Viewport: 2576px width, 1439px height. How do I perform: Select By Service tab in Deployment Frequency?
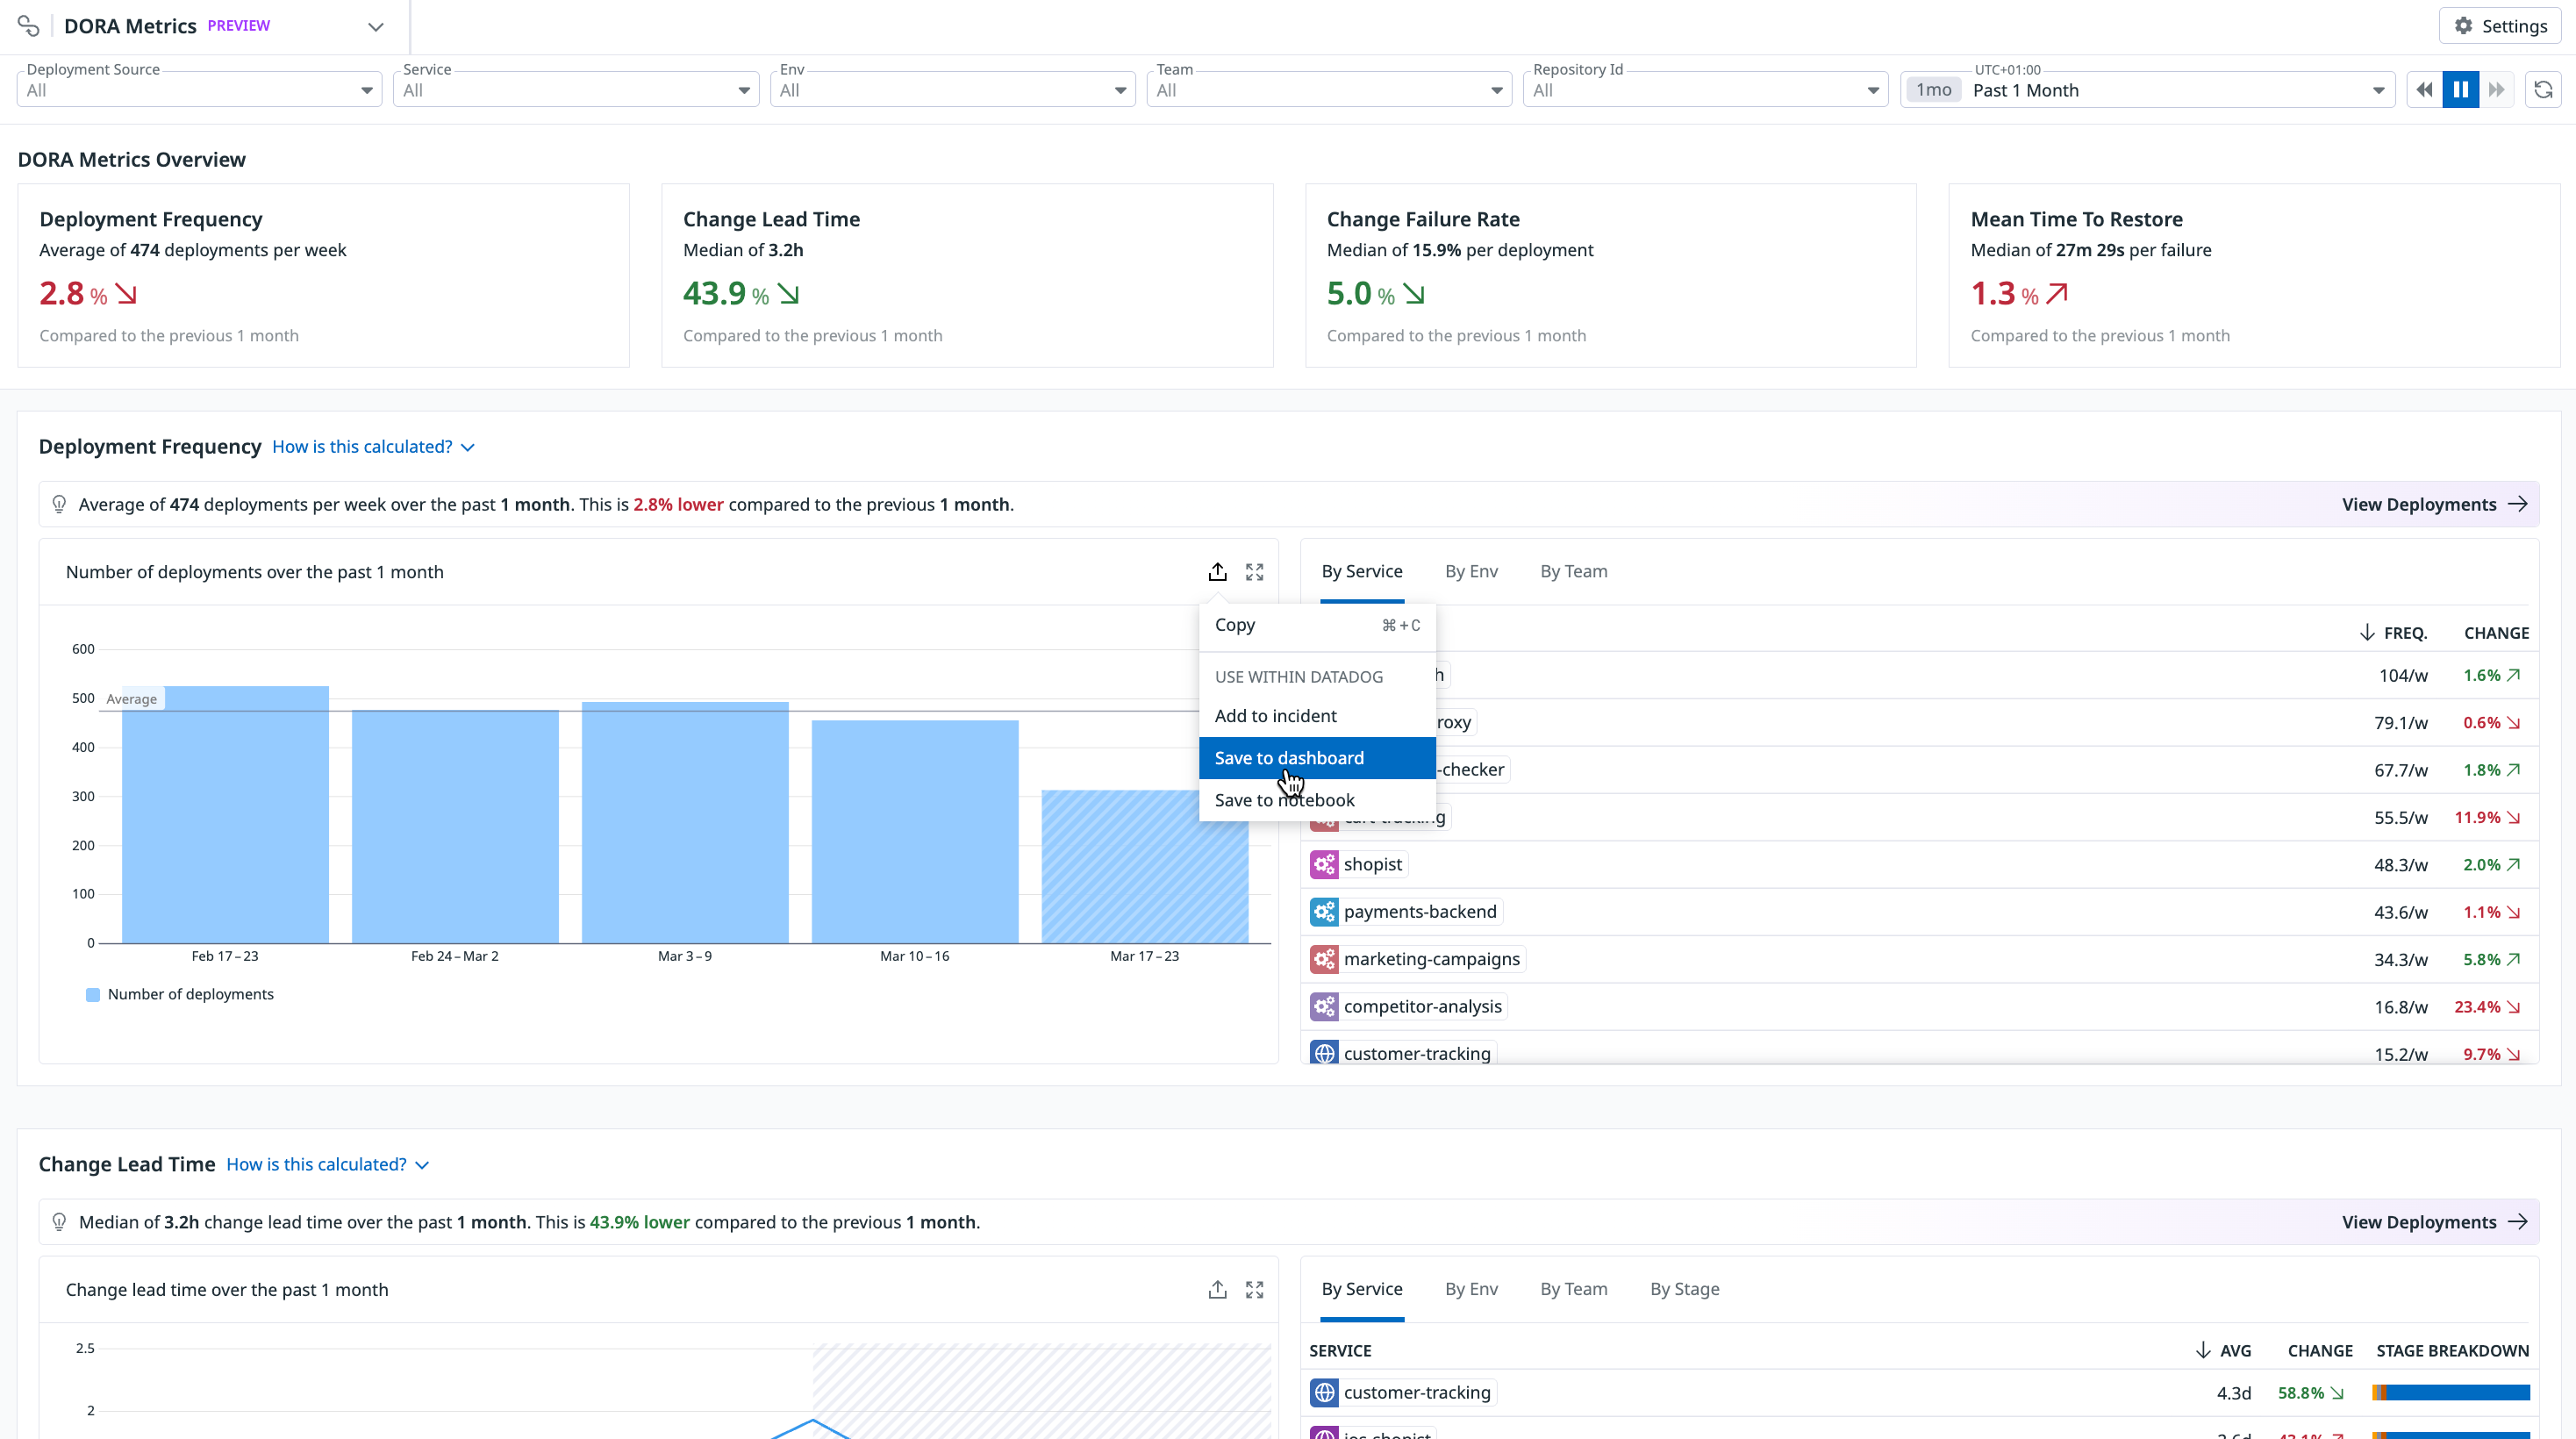click(x=1362, y=571)
